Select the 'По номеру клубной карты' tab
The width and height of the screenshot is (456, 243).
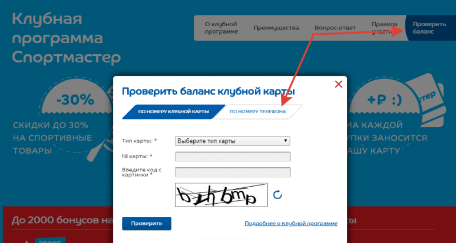pos(174,112)
